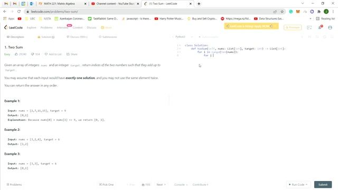The height and width of the screenshot is (190, 338).
Task: Open the IUSTA bookmark folder
Action: (x=45, y=19)
